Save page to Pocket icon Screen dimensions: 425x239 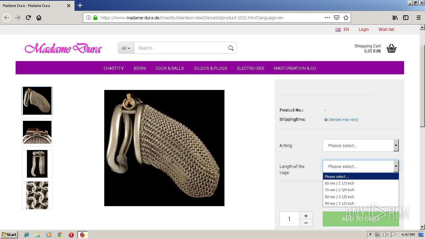337,18
